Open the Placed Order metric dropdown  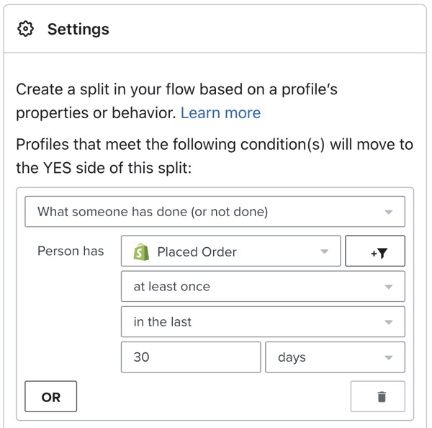point(223,252)
